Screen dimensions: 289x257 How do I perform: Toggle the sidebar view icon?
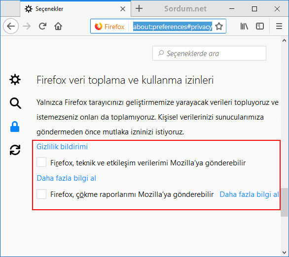(x=260, y=26)
